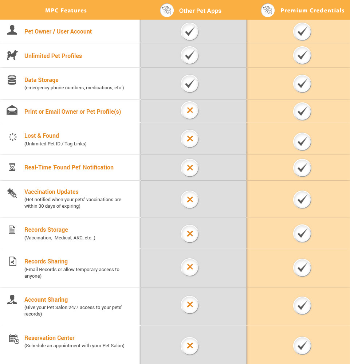
Task: Click the Account Sharing feature title
Action: pyautogui.click(x=46, y=300)
